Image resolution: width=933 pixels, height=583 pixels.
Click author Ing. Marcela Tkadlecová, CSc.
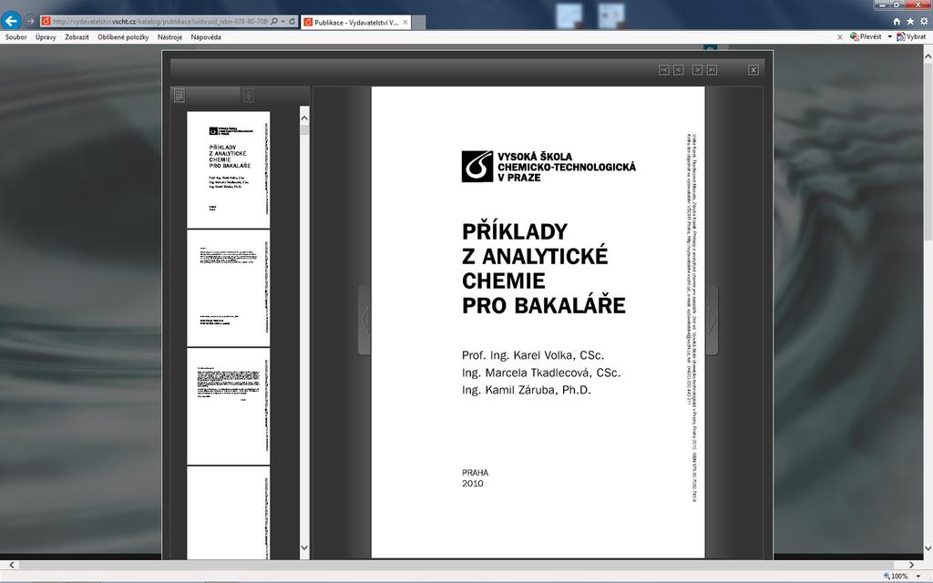click(541, 373)
